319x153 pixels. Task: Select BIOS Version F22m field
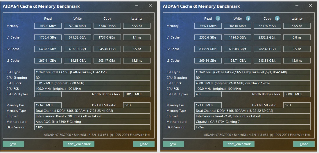[252, 127]
